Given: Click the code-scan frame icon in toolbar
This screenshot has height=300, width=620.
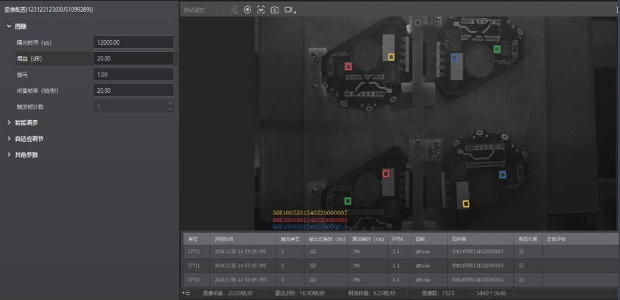Looking at the screenshot, I should (x=261, y=10).
